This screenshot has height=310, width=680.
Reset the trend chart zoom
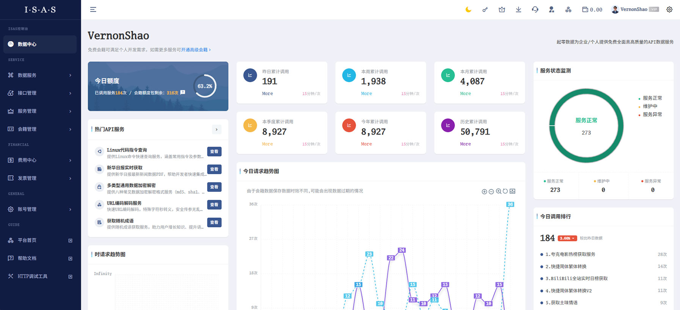(505, 191)
